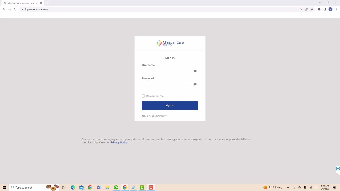View site info via the padlock icon
The height and width of the screenshot is (191, 340).
(x=22, y=9)
